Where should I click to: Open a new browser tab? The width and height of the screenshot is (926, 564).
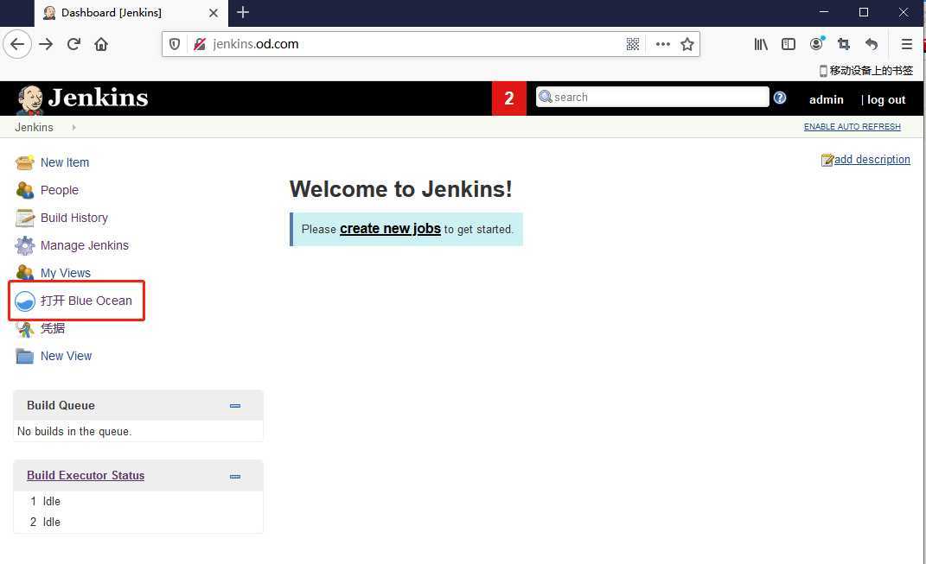[243, 12]
